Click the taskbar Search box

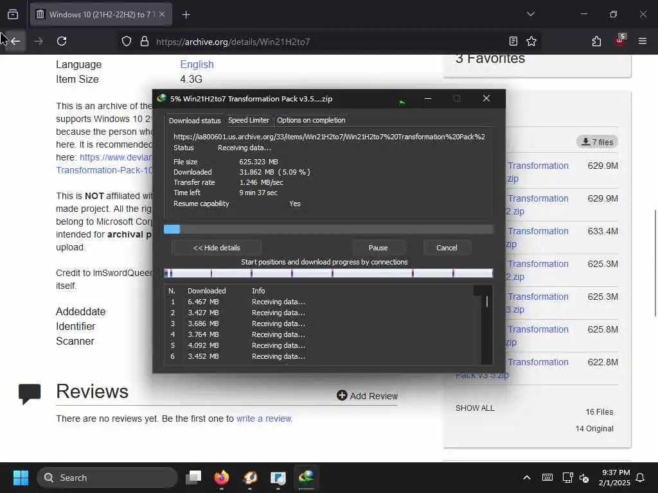pos(107,478)
